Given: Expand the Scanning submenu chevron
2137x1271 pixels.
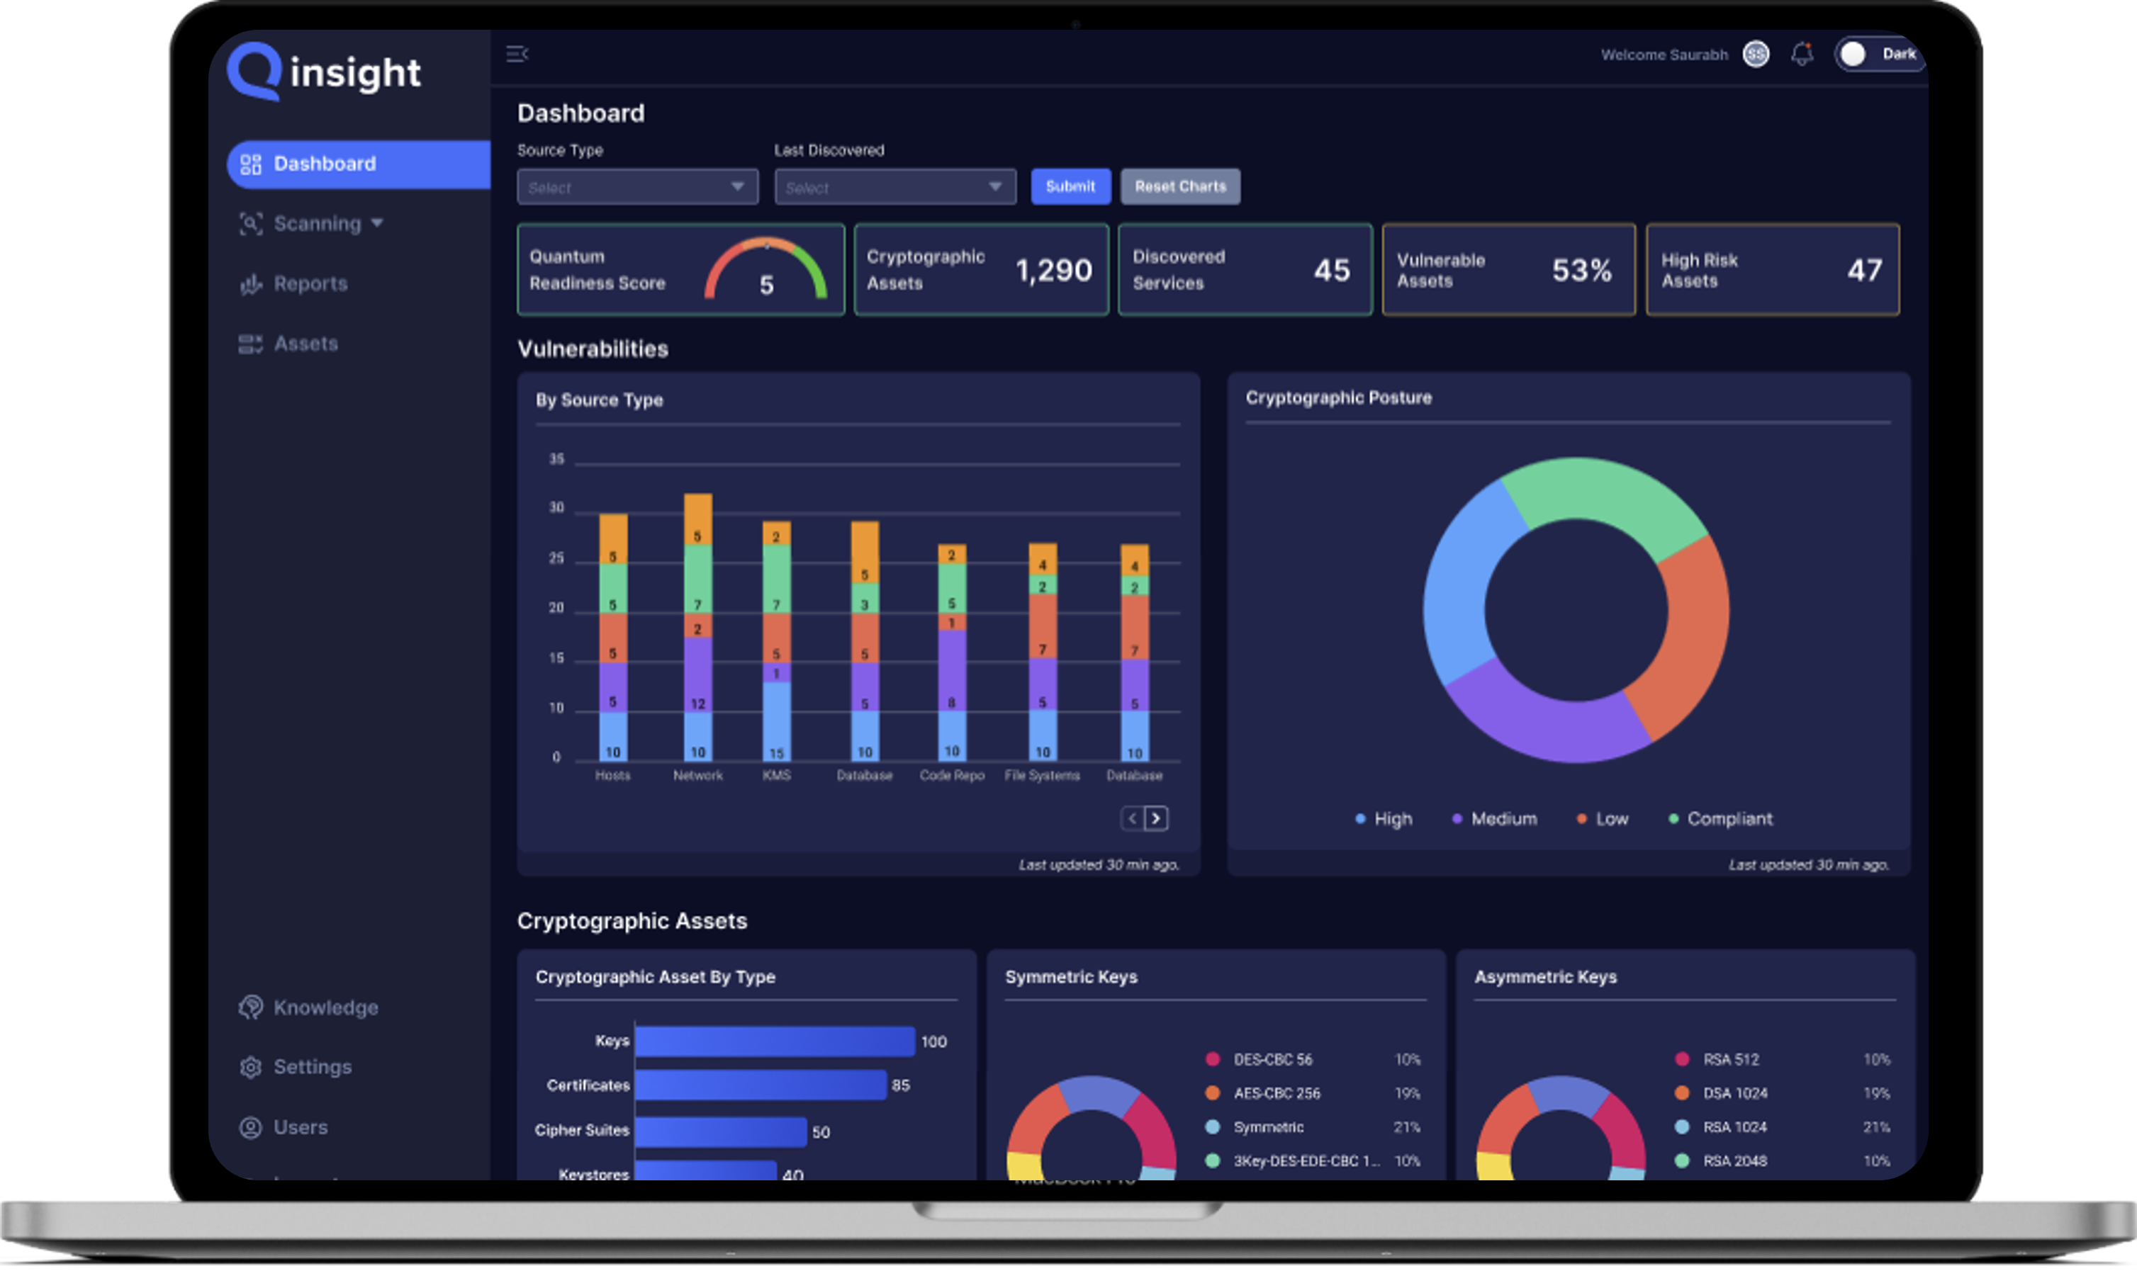Looking at the screenshot, I should tap(377, 222).
